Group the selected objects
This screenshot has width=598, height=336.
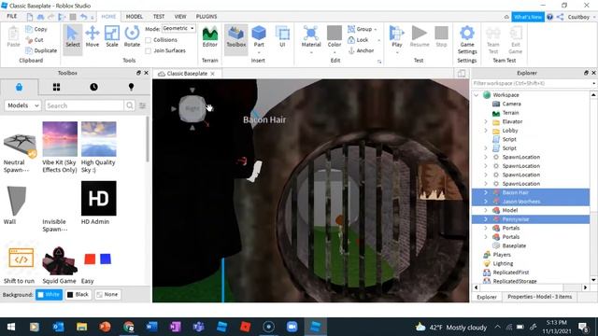pyautogui.click(x=362, y=29)
